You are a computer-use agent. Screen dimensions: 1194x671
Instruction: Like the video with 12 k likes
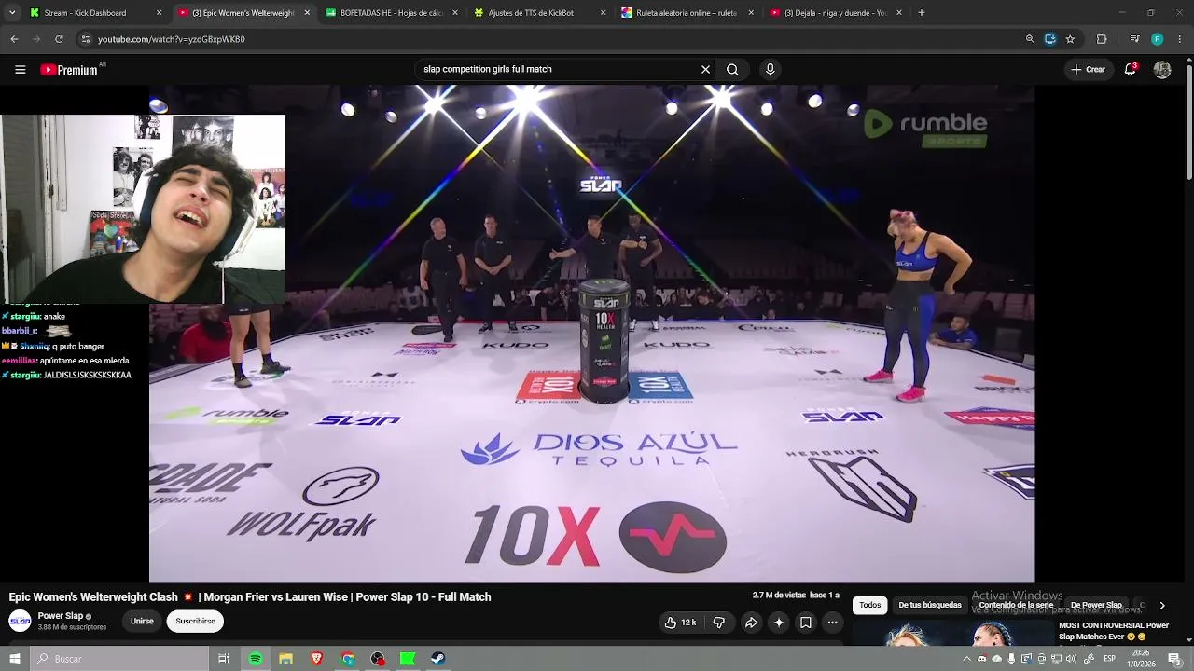pos(681,623)
